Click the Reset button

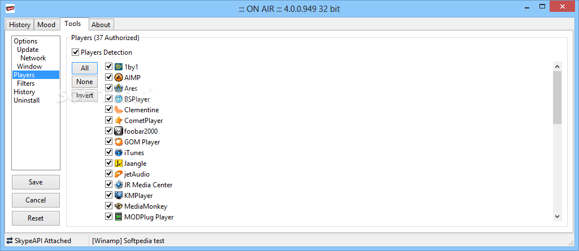36,218
